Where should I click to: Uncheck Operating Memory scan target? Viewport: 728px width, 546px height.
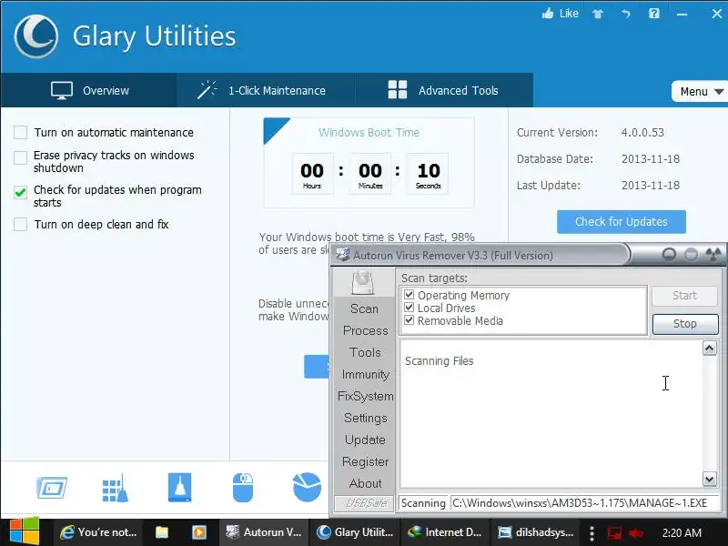point(409,294)
